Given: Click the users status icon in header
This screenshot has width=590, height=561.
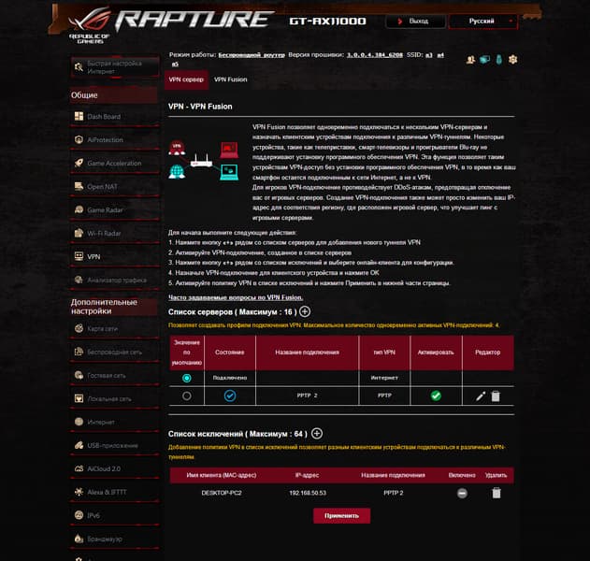Looking at the screenshot, I should [x=470, y=60].
